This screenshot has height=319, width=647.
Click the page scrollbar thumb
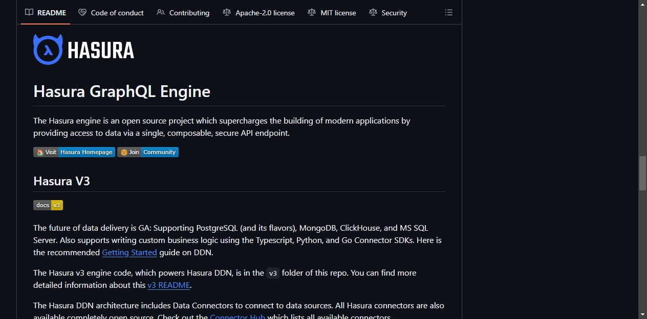pyautogui.click(x=642, y=173)
